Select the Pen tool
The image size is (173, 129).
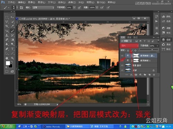(7, 49)
